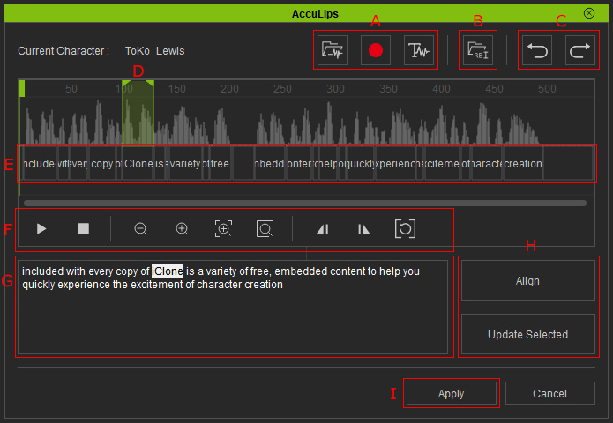Viewport: 613px width, 423px height.
Task: Import script text file icon
Action: click(478, 50)
